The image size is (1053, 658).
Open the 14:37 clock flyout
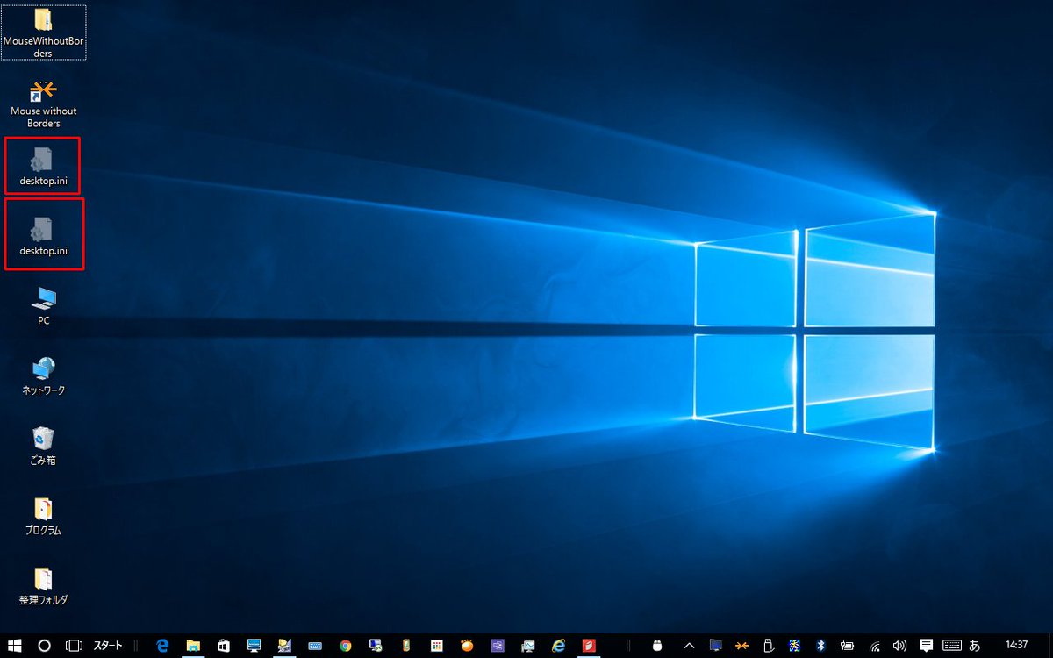pyautogui.click(x=1017, y=645)
